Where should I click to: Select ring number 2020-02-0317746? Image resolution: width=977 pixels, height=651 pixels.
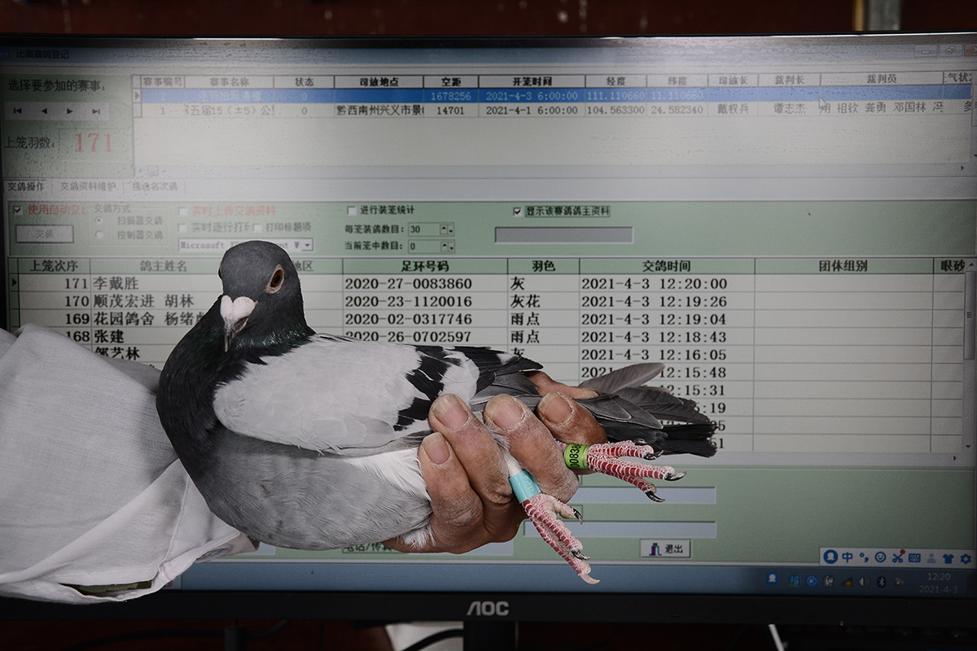point(408,319)
